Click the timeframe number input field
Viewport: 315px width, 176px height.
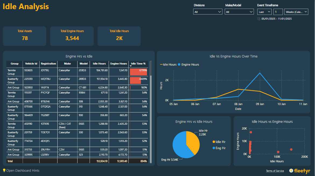tap(278, 12)
